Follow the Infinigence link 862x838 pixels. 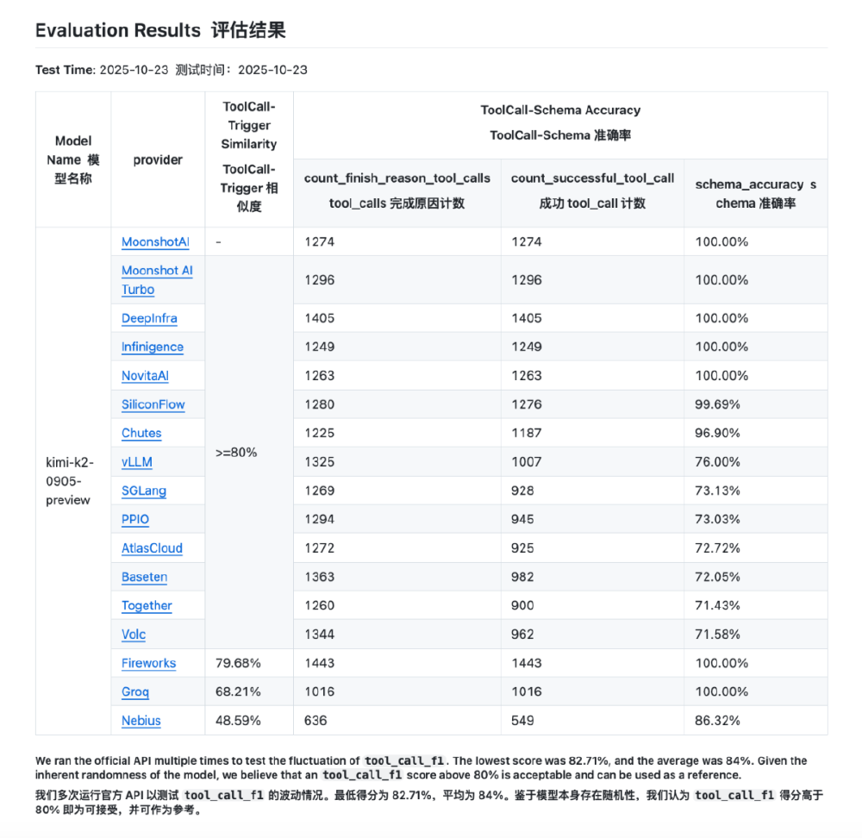point(153,347)
